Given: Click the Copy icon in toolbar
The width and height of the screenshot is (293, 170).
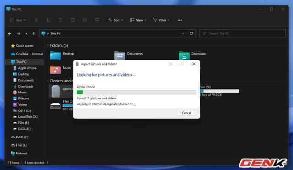Looking at the screenshot, I should click(49, 20).
